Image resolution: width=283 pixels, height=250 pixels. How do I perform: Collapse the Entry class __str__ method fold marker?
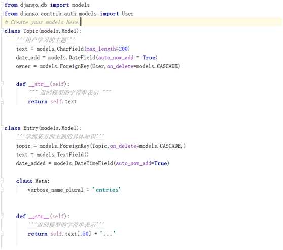point(2,216)
